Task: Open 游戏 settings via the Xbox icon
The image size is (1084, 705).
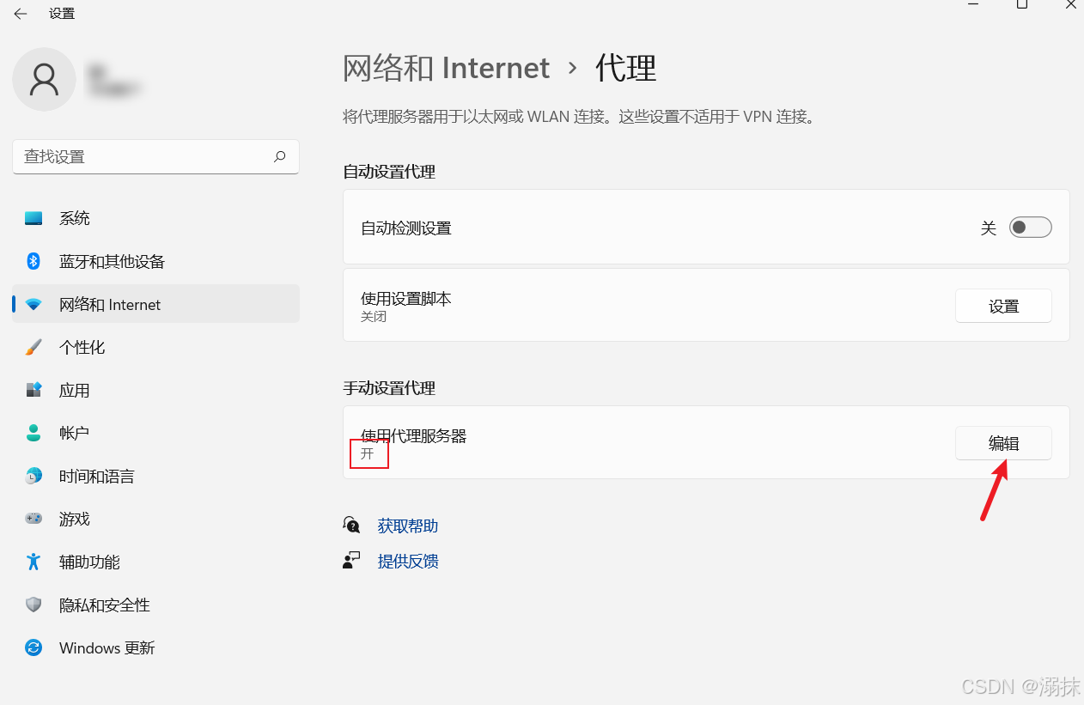Action: pos(33,519)
